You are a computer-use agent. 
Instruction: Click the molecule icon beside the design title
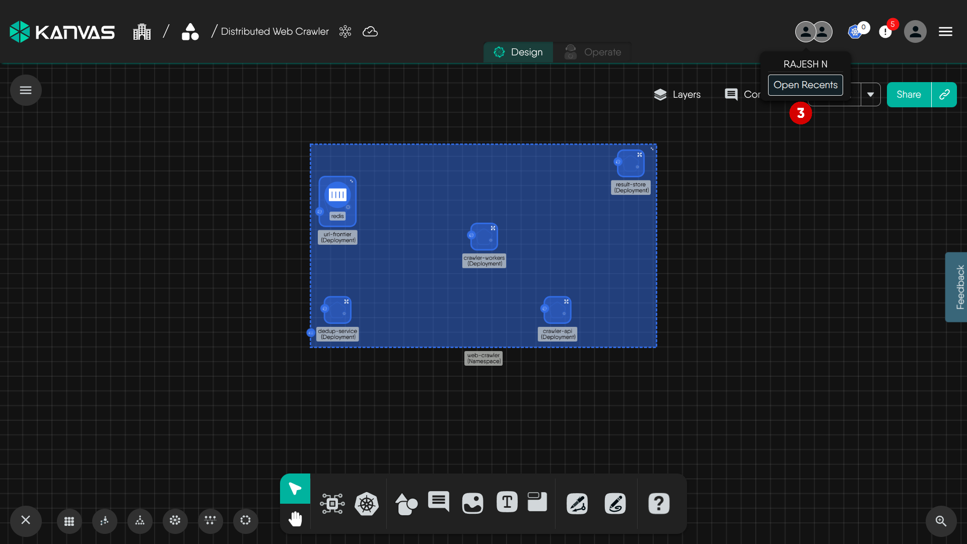[345, 32]
